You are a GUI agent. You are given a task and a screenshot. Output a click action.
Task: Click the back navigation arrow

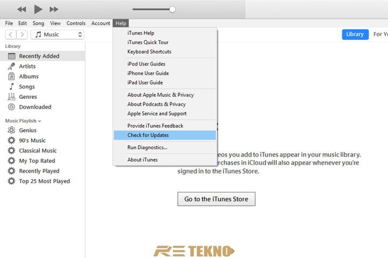coord(11,34)
